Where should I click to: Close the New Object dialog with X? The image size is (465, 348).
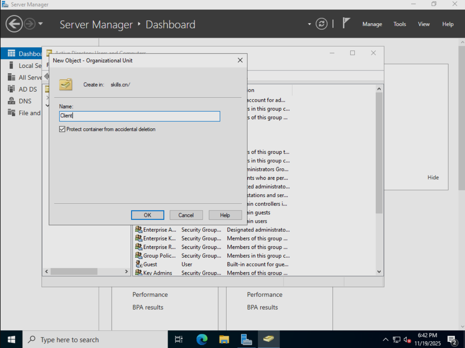[x=240, y=60]
